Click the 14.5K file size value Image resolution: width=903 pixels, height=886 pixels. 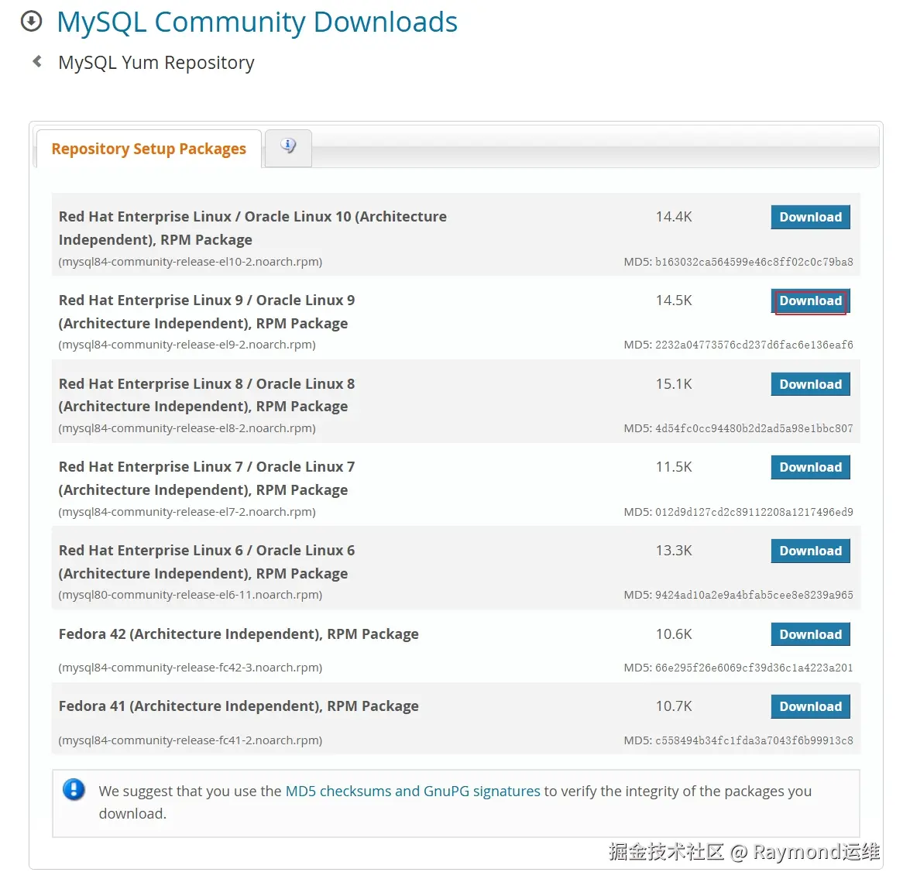(674, 300)
